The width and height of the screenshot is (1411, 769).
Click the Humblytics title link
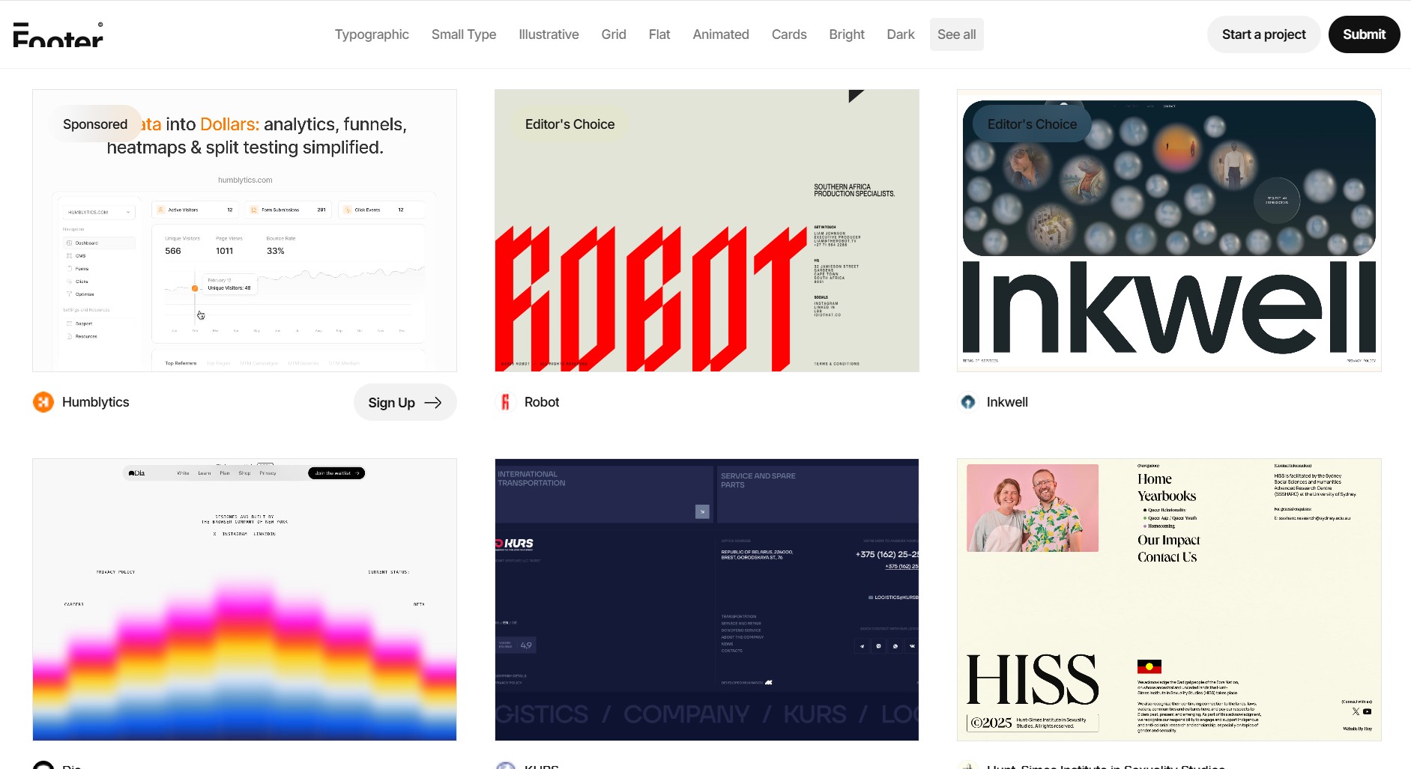[96, 402]
